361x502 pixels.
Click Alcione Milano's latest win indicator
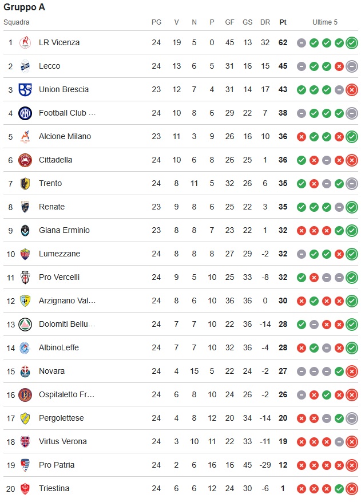(352, 136)
